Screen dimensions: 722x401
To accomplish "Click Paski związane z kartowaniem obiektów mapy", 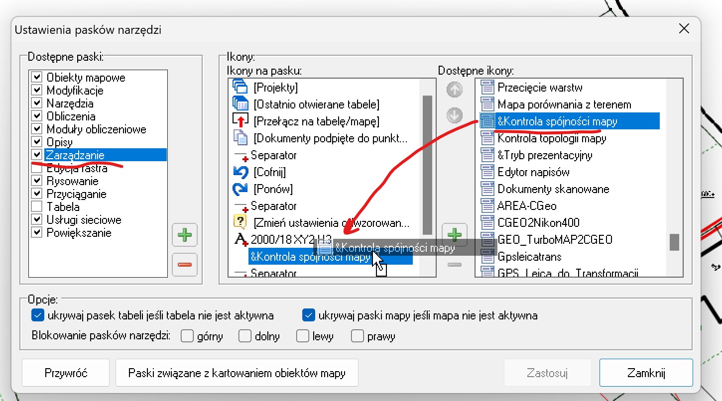I will point(237,373).
